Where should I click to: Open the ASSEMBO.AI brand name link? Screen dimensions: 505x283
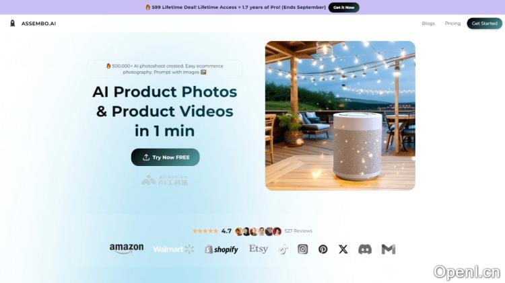pyautogui.click(x=38, y=24)
